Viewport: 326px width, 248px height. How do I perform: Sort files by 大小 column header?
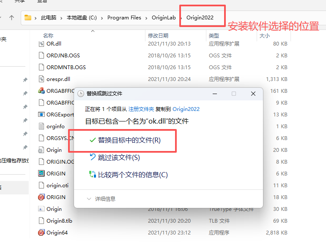pos(264,36)
